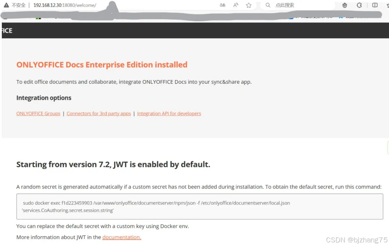Focus the browser search box field
This screenshot has height=246, width=389.
(x=297, y=5)
